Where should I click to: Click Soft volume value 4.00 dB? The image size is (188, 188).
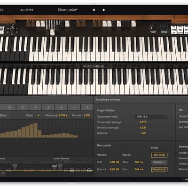tap(114, 162)
